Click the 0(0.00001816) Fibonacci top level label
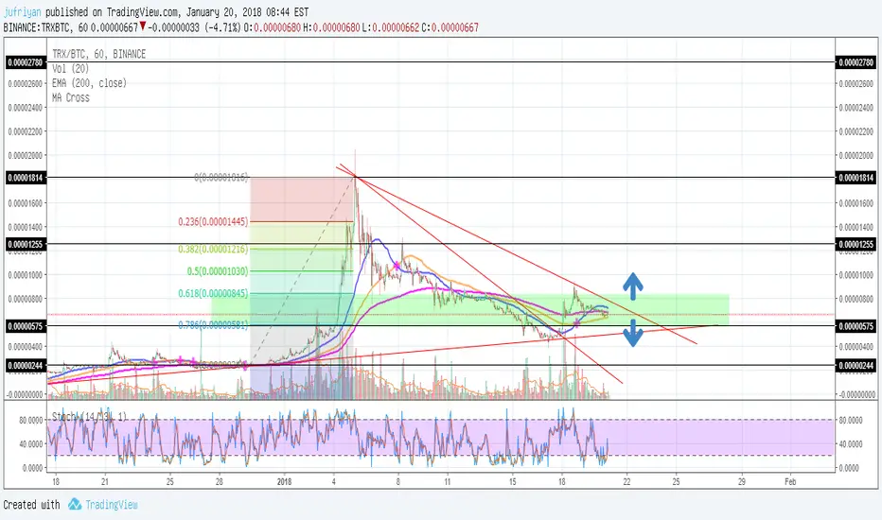The image size is (882, 520). point(221,177)
